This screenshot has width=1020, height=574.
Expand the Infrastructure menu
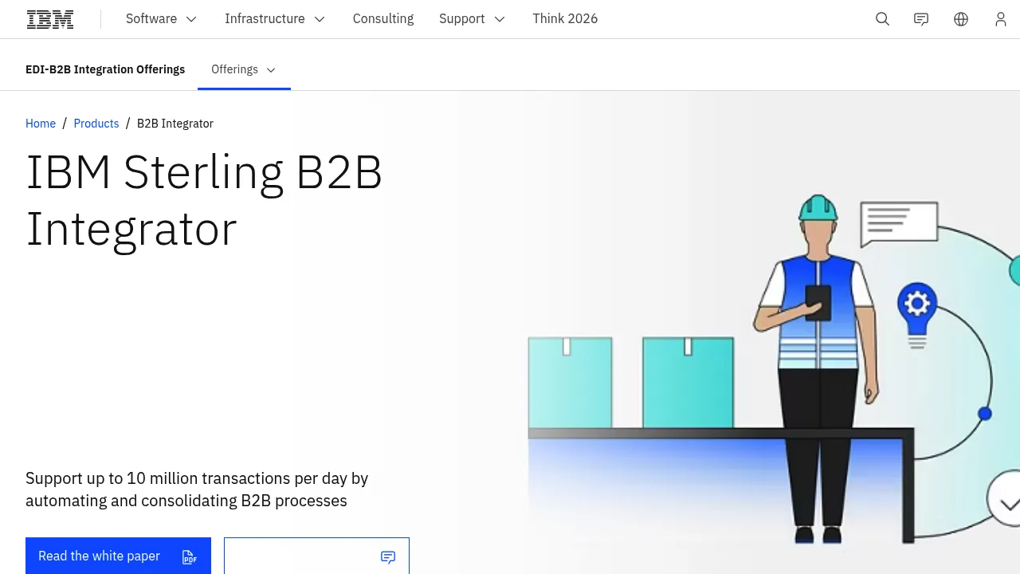275,19
